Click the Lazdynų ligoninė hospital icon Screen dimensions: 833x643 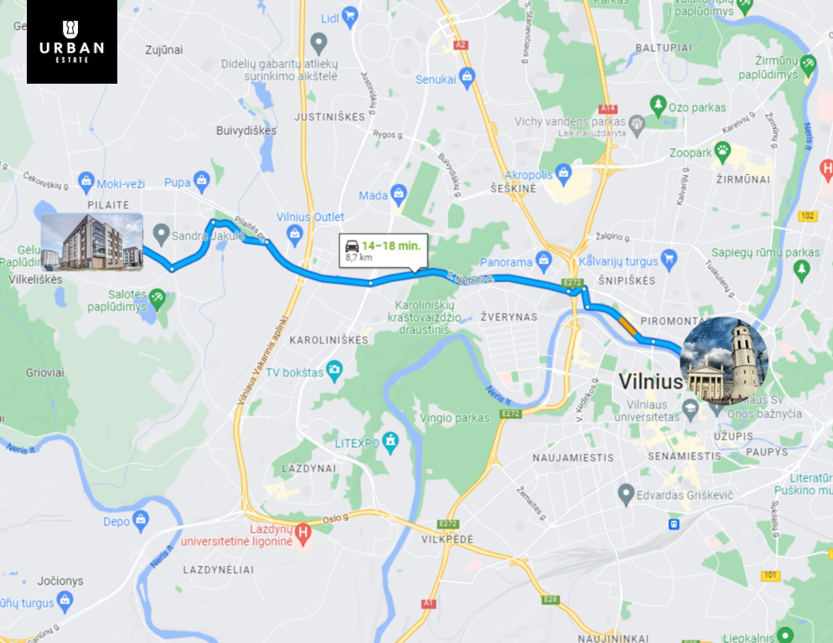click(x=303, y=533)
